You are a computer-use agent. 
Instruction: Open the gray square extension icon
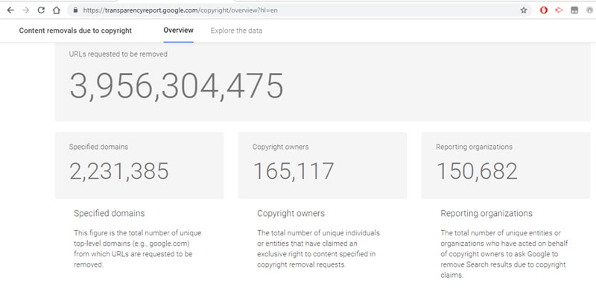574,10
